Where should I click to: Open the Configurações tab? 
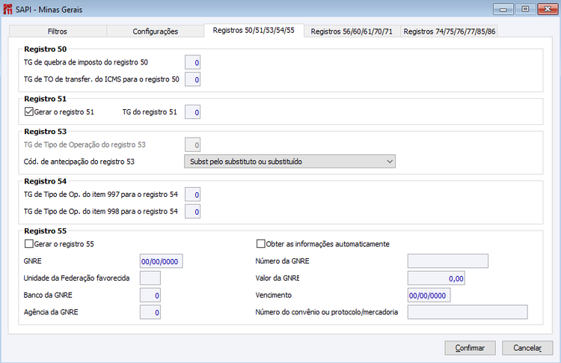point(156,31)
